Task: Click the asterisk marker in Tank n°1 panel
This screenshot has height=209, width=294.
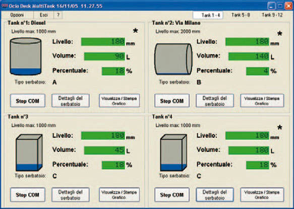Action: click(x=135, y=31)
